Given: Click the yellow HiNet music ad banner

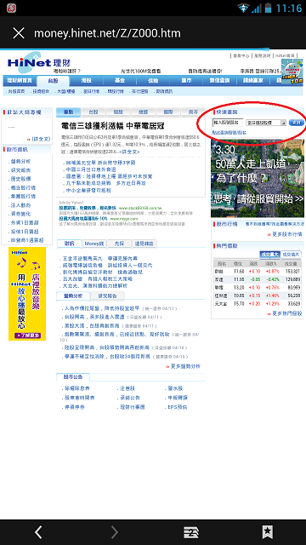Looking at the screenshot, I should pos(27,294).
